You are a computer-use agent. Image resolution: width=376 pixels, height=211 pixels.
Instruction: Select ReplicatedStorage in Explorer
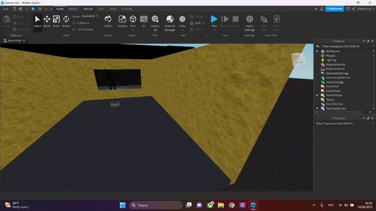[337, 73]
